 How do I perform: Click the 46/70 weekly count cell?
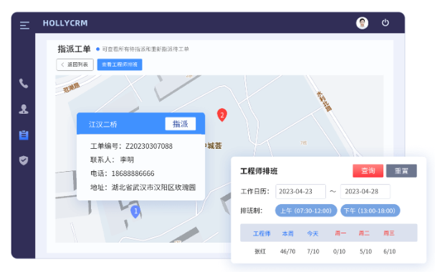tap(287, 251)
